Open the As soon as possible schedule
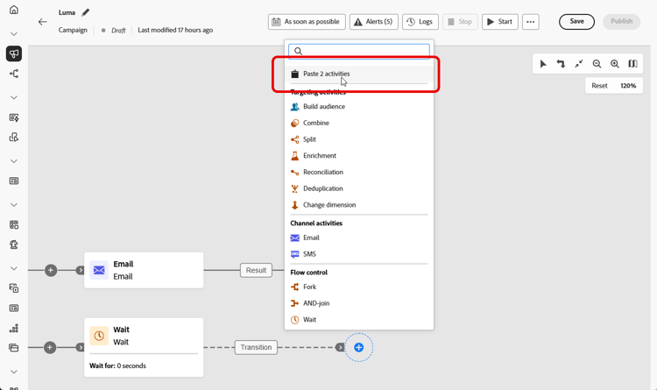Viewport: 657px width, 390px height. tap(307, 22)
